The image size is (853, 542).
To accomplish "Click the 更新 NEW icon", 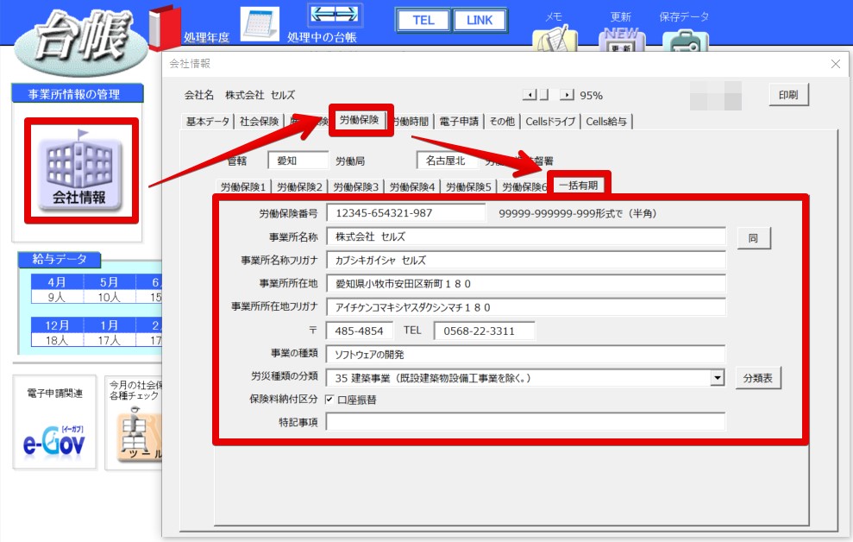I will [x=622, y=39].
